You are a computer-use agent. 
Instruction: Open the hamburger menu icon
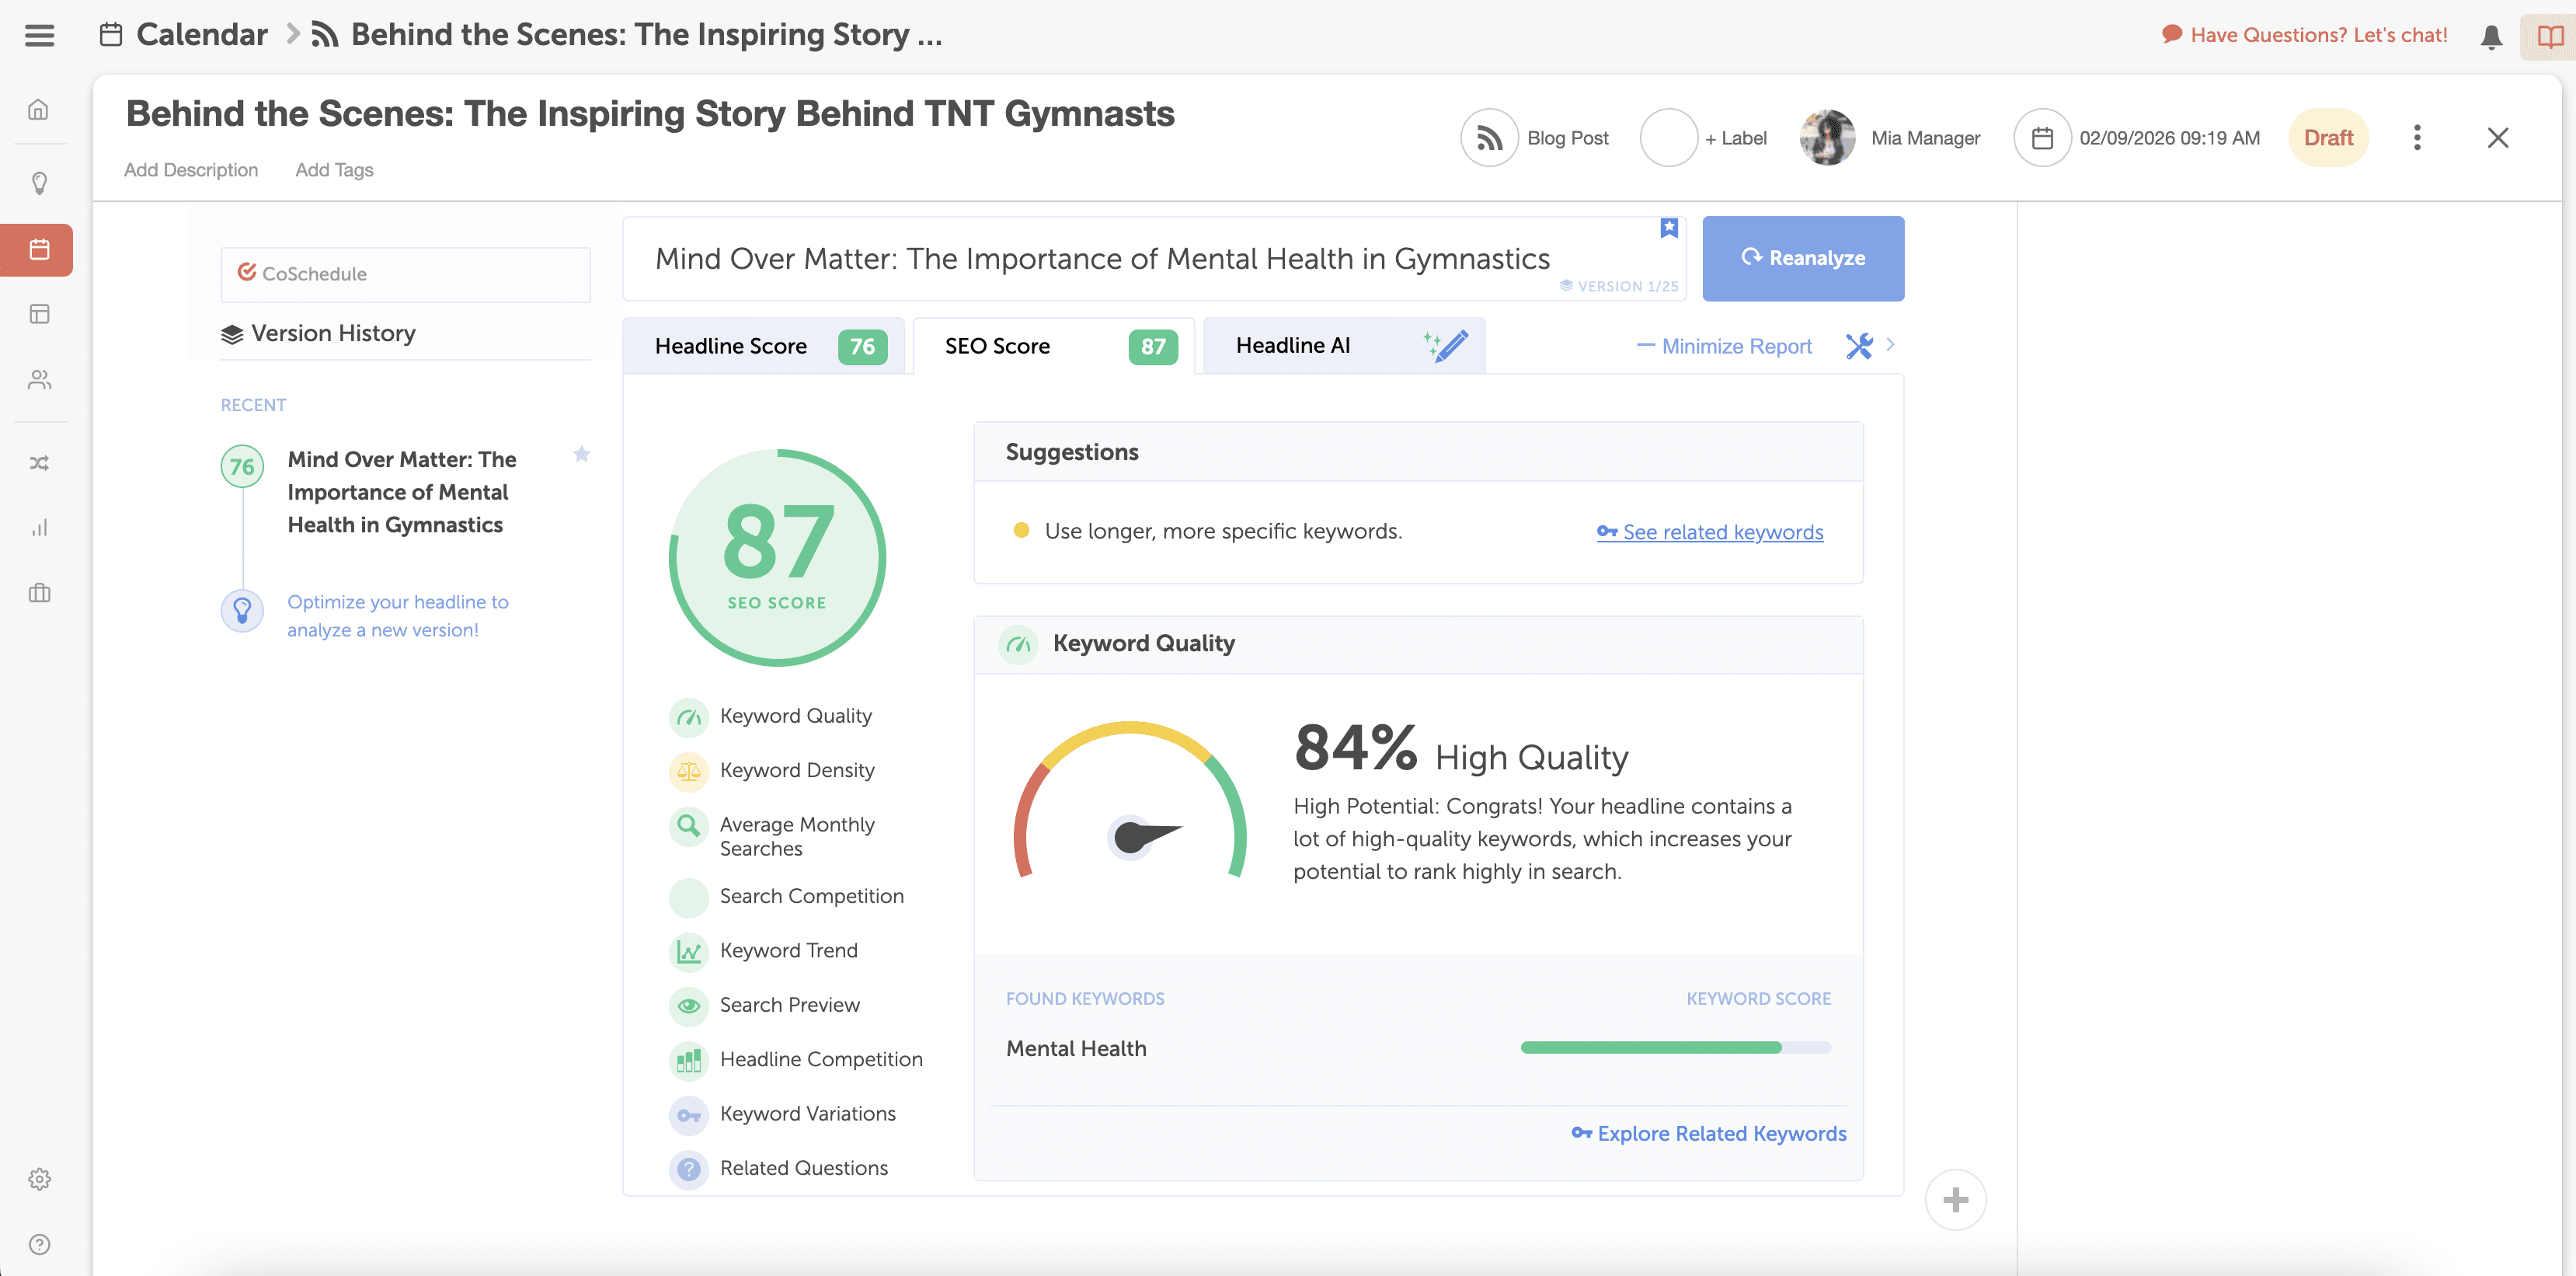(39, 36)
